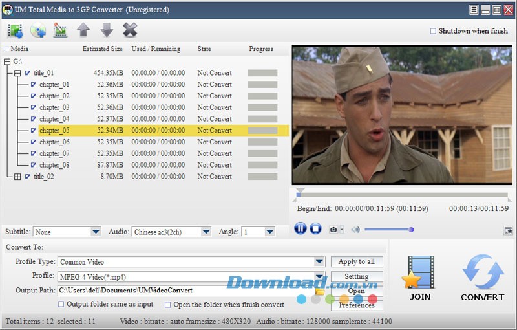Click the volume slider handle

pos(411,230)
